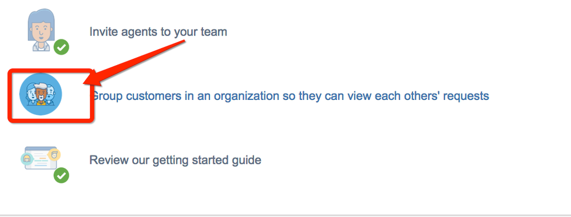The image size is (571, 217).
Task: Select the blue customers group circle icon
Action: click(41, 94)
